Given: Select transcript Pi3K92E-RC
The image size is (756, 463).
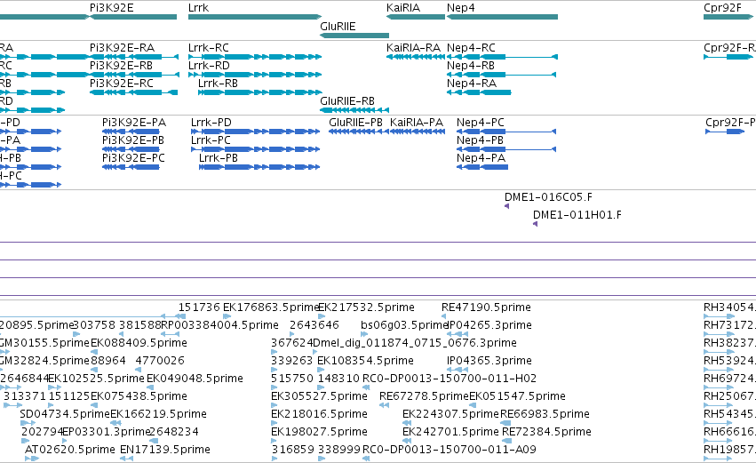Looking at the screenshot, I should click(122, 84).
